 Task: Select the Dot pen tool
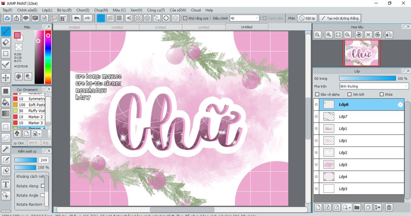tap(6, 65)
